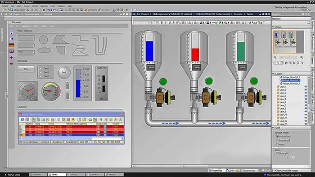Image resolution: width=315 pixels, height=177 pixels.
Task: Open the Properties tab below the editor
Action: pyautogui.click(x=216, y=171)
